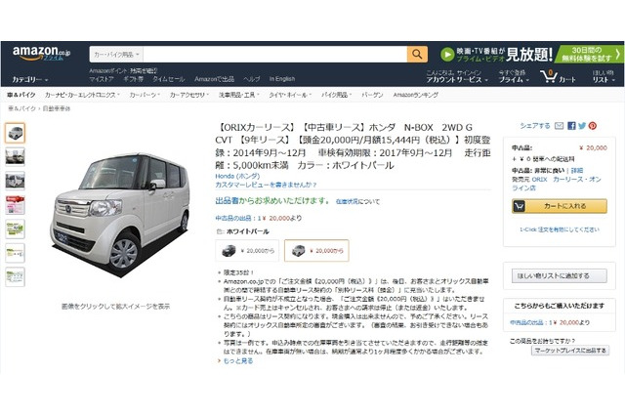Click the シェアする share label
The height and width of the screenshot is (416, 625).
click(535, 126)
